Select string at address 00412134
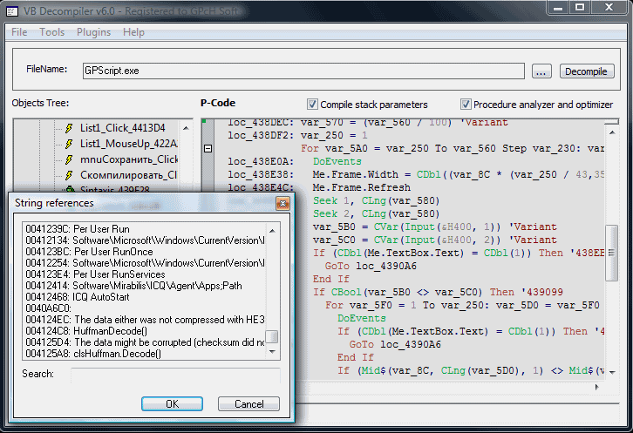 pyautogui.click(x=145, y=240)
